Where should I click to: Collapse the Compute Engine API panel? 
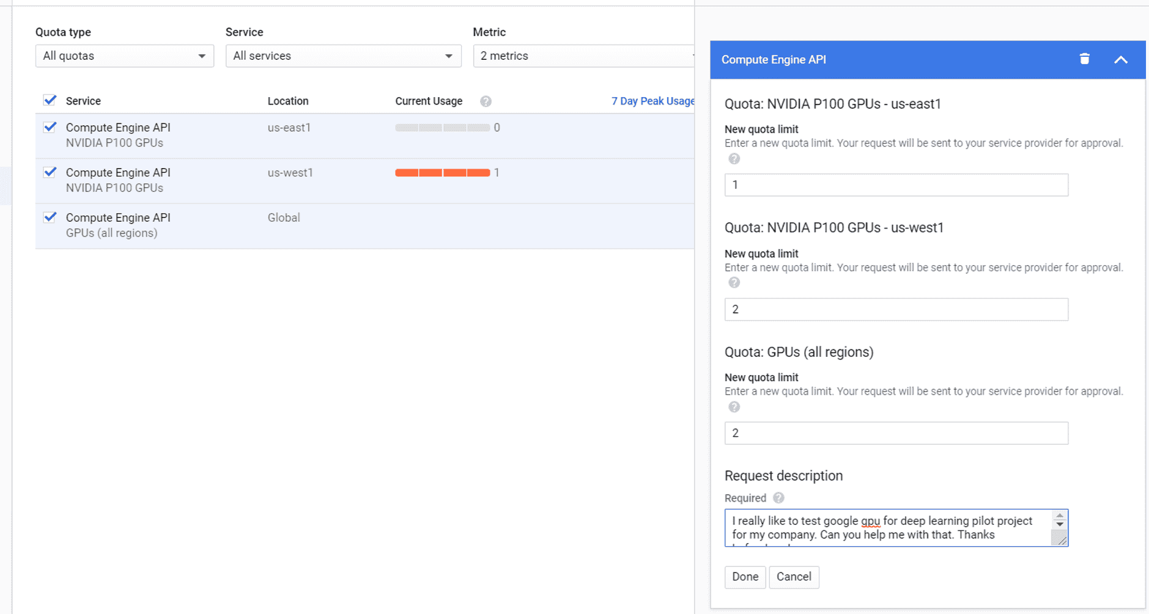tap(1120, 59)
